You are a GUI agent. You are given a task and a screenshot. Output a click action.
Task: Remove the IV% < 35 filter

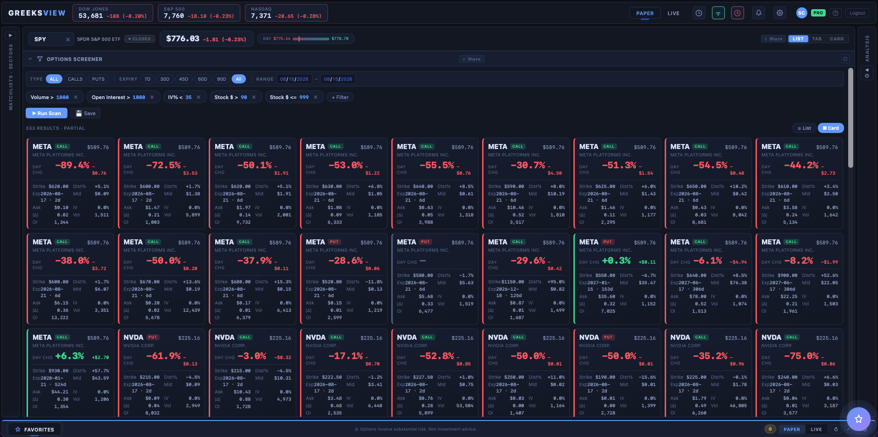[199, 97]
